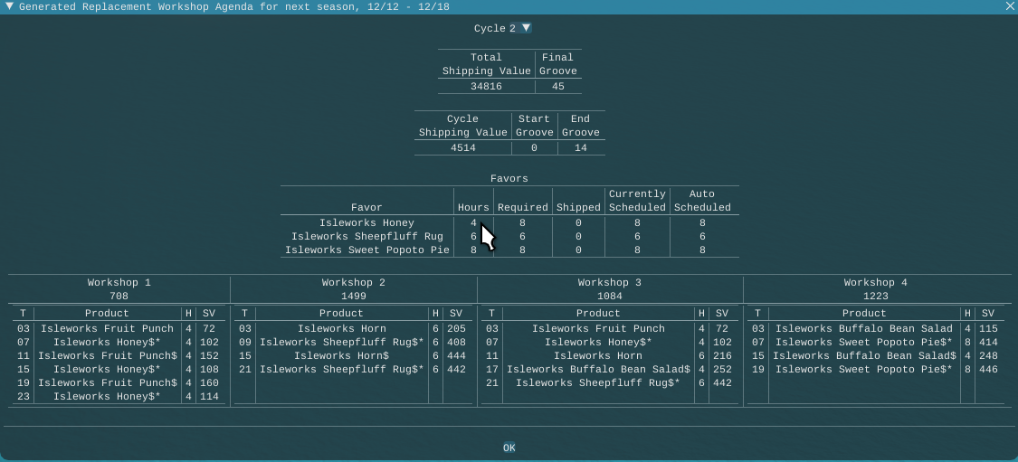This screenshot has height=462, width=1018.
Task: Click the Shipped column header
Action: pyautogui.click(x=578, y=208)
